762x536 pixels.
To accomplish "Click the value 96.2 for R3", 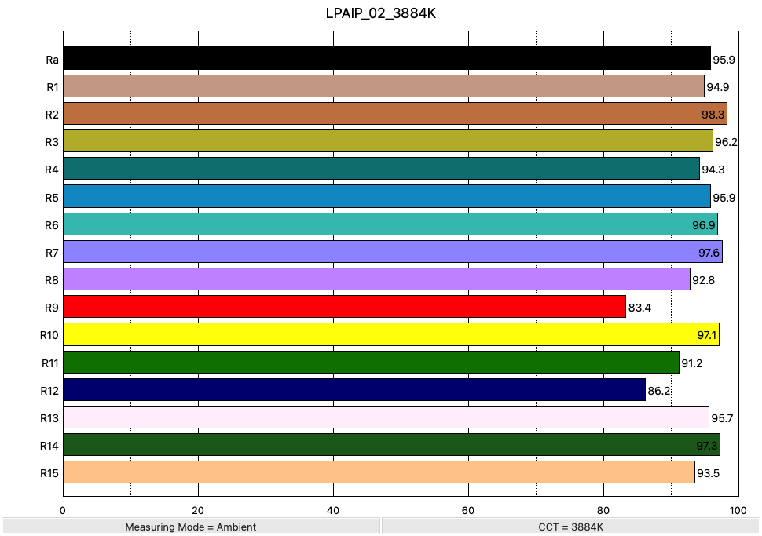I will click(x=726, y=142).
